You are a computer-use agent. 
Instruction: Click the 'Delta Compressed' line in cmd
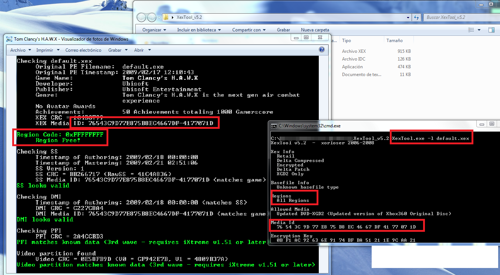(x=300, y=161)
